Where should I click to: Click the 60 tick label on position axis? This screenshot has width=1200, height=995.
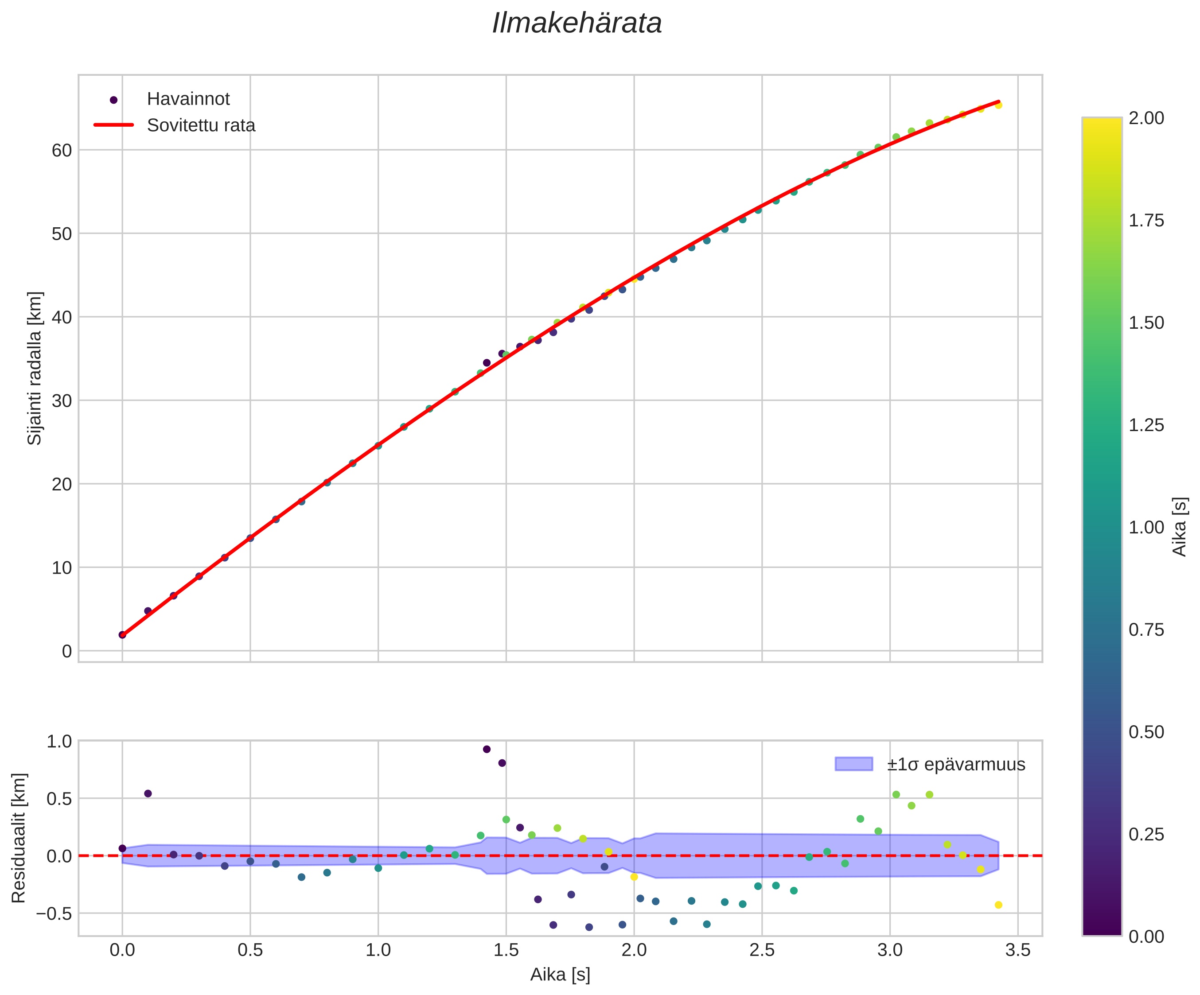62,150
